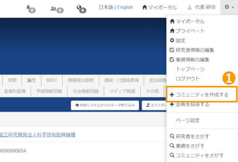Switch to the 受賞 tab
Viewport: 238px width, 162px height.
(12, 80)
